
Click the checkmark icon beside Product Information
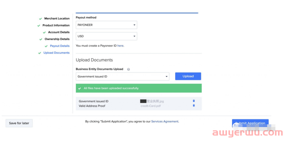[x=39, y=26]
